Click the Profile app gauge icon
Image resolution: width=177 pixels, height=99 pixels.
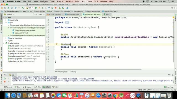click(x=49, y=8)
